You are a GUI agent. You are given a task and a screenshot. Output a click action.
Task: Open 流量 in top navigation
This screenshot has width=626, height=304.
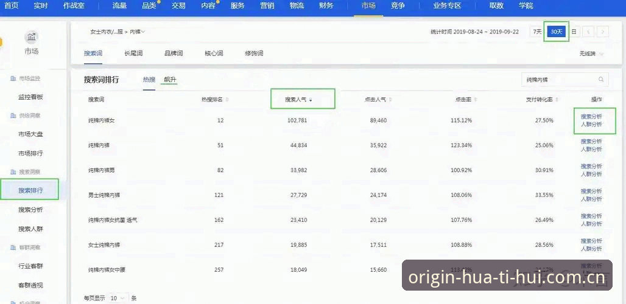[x=119, y=5]
